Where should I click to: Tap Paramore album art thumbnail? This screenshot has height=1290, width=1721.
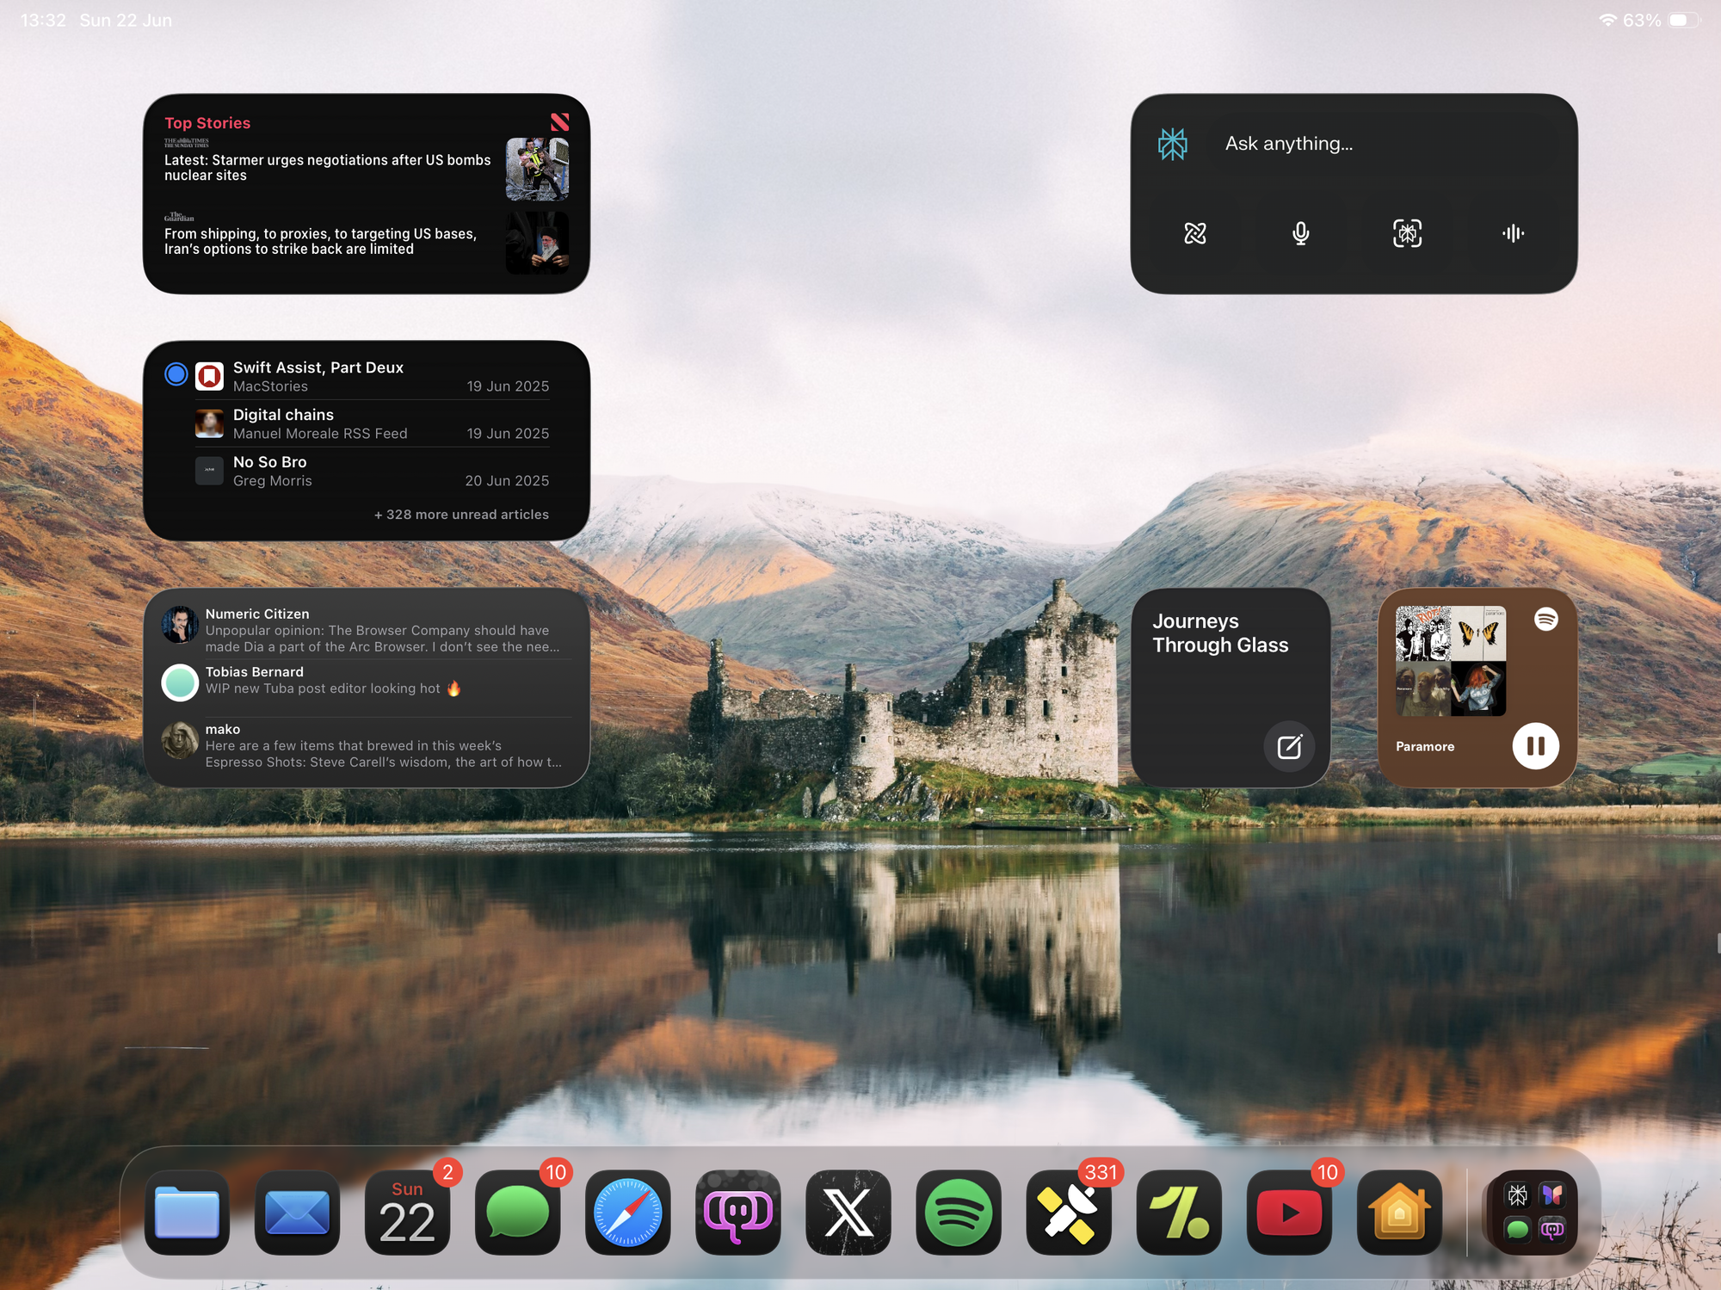pyautogui.click(x=1450, y=661)
